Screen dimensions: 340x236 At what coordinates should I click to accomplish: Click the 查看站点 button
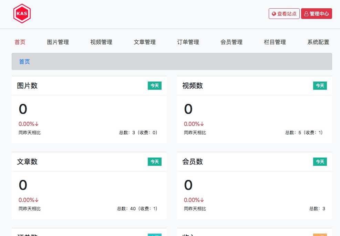[x=284, y=13]
